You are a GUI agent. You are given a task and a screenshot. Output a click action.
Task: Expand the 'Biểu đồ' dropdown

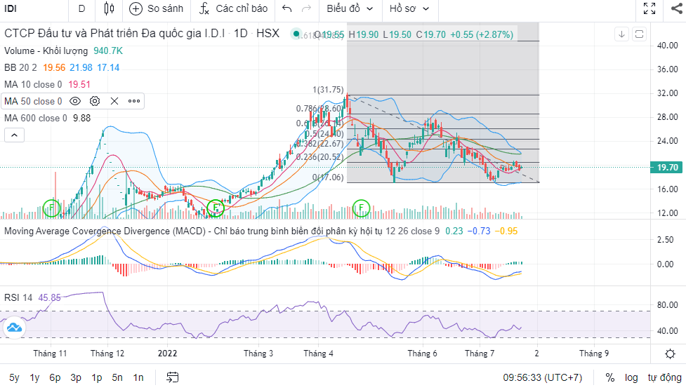[x=349, y=9]
